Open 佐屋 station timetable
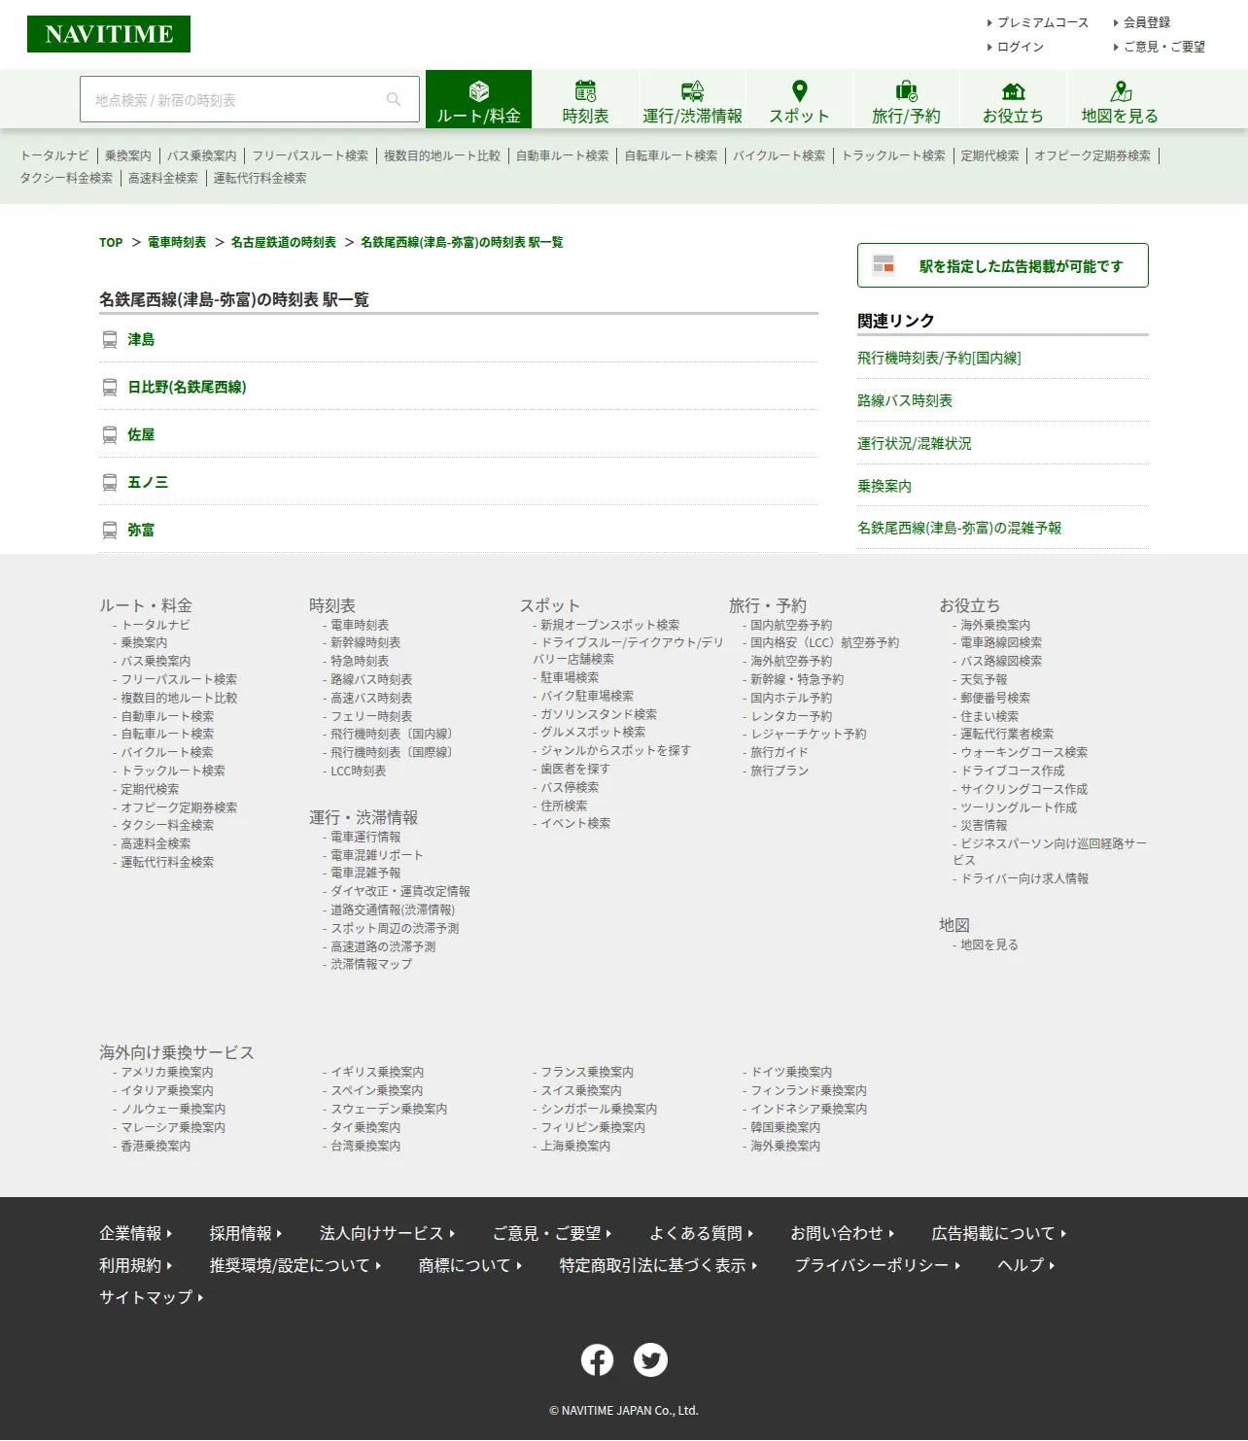This screenshot has width=1248, height=1441. 141,434
